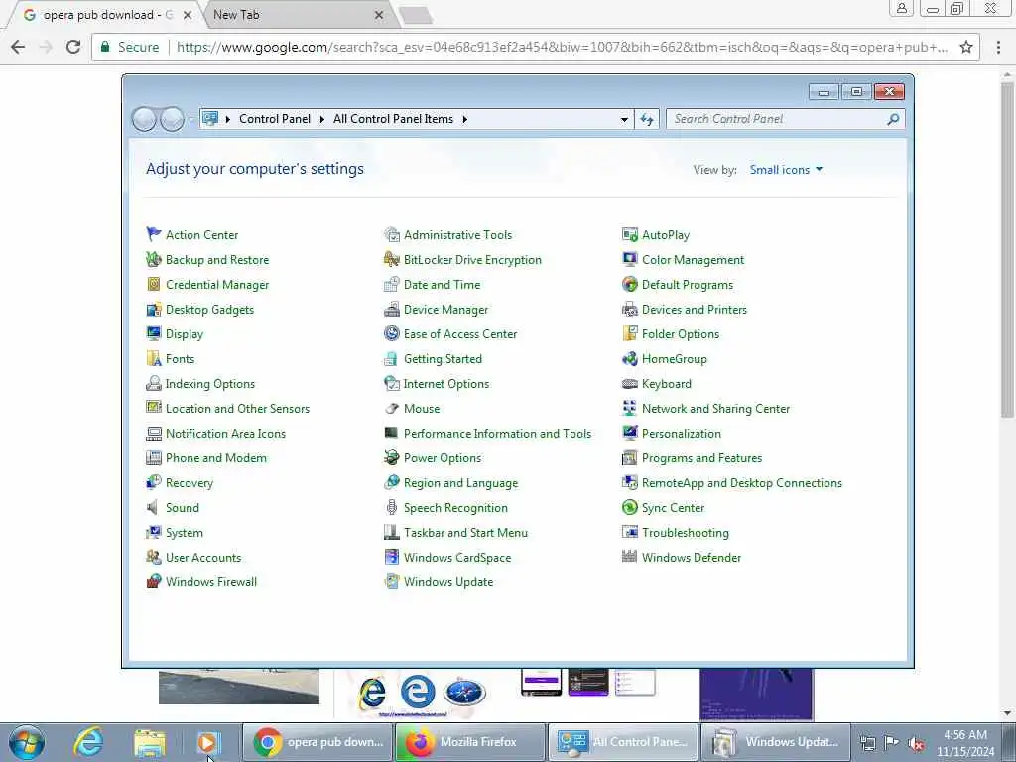Click the Date and Time icon

pos(391,285)
